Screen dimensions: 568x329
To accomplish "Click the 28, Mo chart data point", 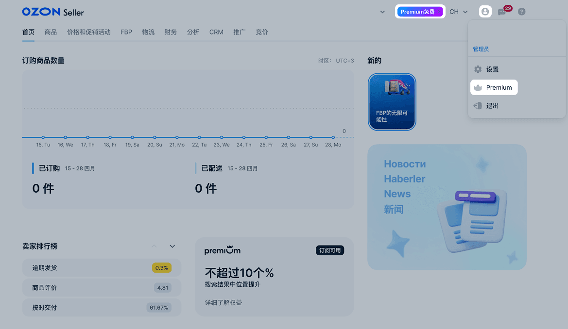I will (x=333, y=137).
